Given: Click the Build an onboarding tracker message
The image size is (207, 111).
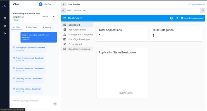Looking at the screenshot, I should [x=39, y=37].
